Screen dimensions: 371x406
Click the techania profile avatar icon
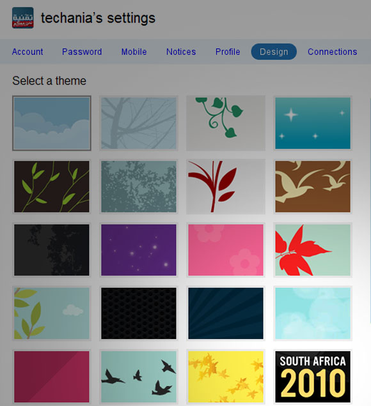(23, 18)
